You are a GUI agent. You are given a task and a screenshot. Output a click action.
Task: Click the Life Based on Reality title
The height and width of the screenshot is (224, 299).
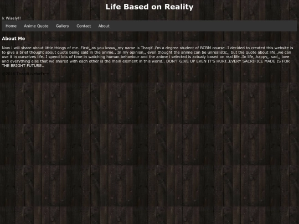tap(149, 7)
